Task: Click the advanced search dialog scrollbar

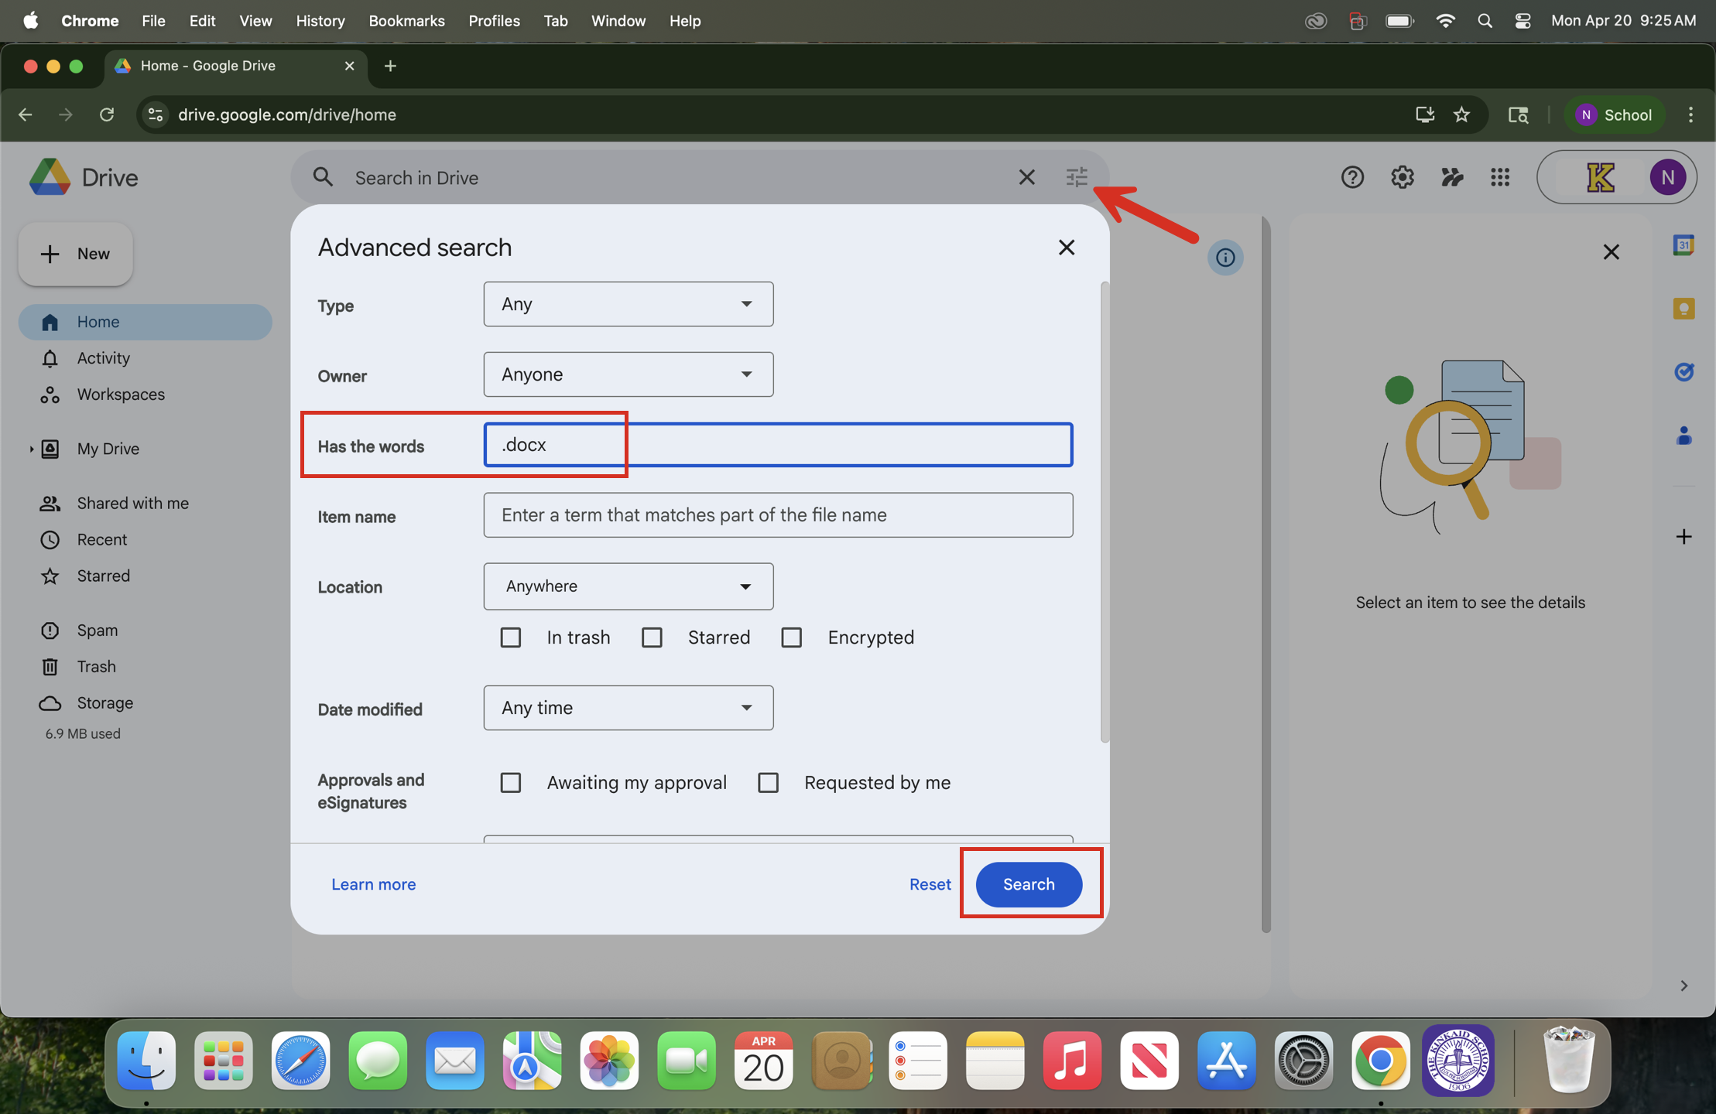Action: (1105, 511)
